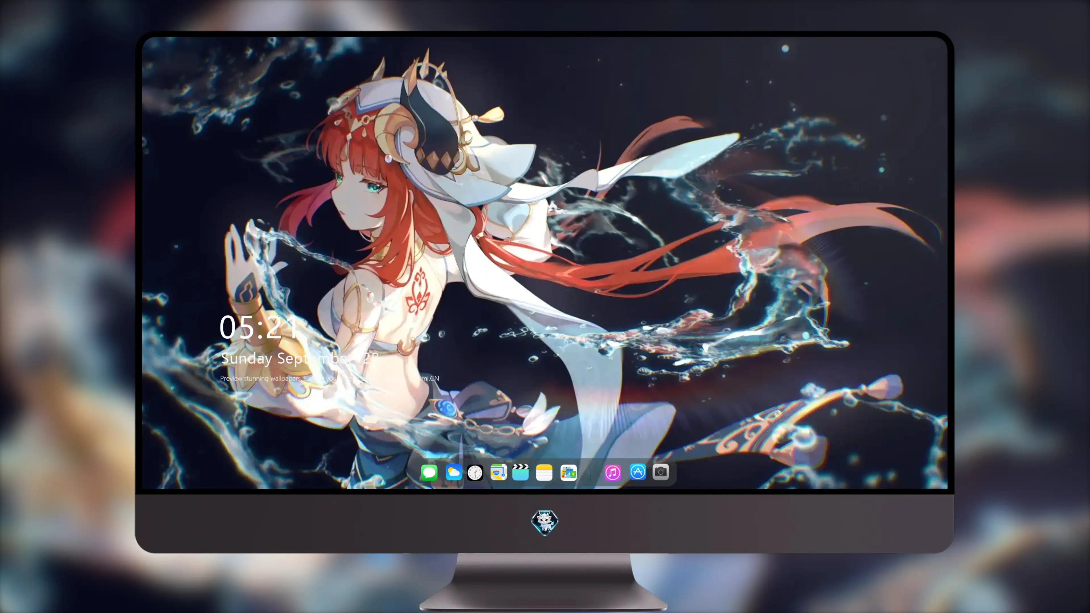Open the Notes app in the dock
1090x613 pixels.
[x=544, y=472]
